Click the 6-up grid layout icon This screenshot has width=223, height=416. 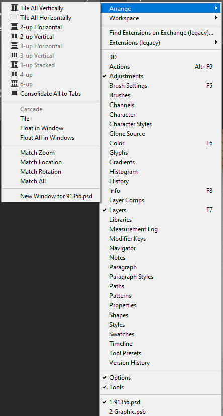coord(14,84)
